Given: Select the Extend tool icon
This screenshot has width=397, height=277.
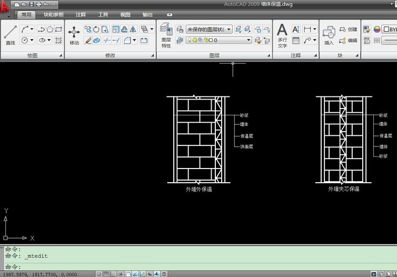Looking at the screenshot, I should (116, 40).
